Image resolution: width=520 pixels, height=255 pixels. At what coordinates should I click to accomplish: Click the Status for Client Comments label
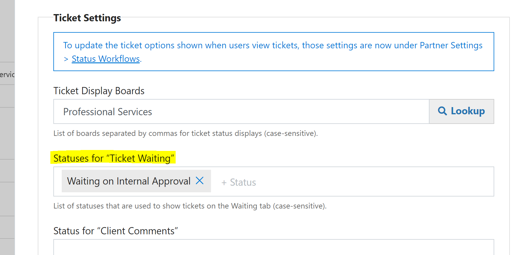click(x=116, y=231)
